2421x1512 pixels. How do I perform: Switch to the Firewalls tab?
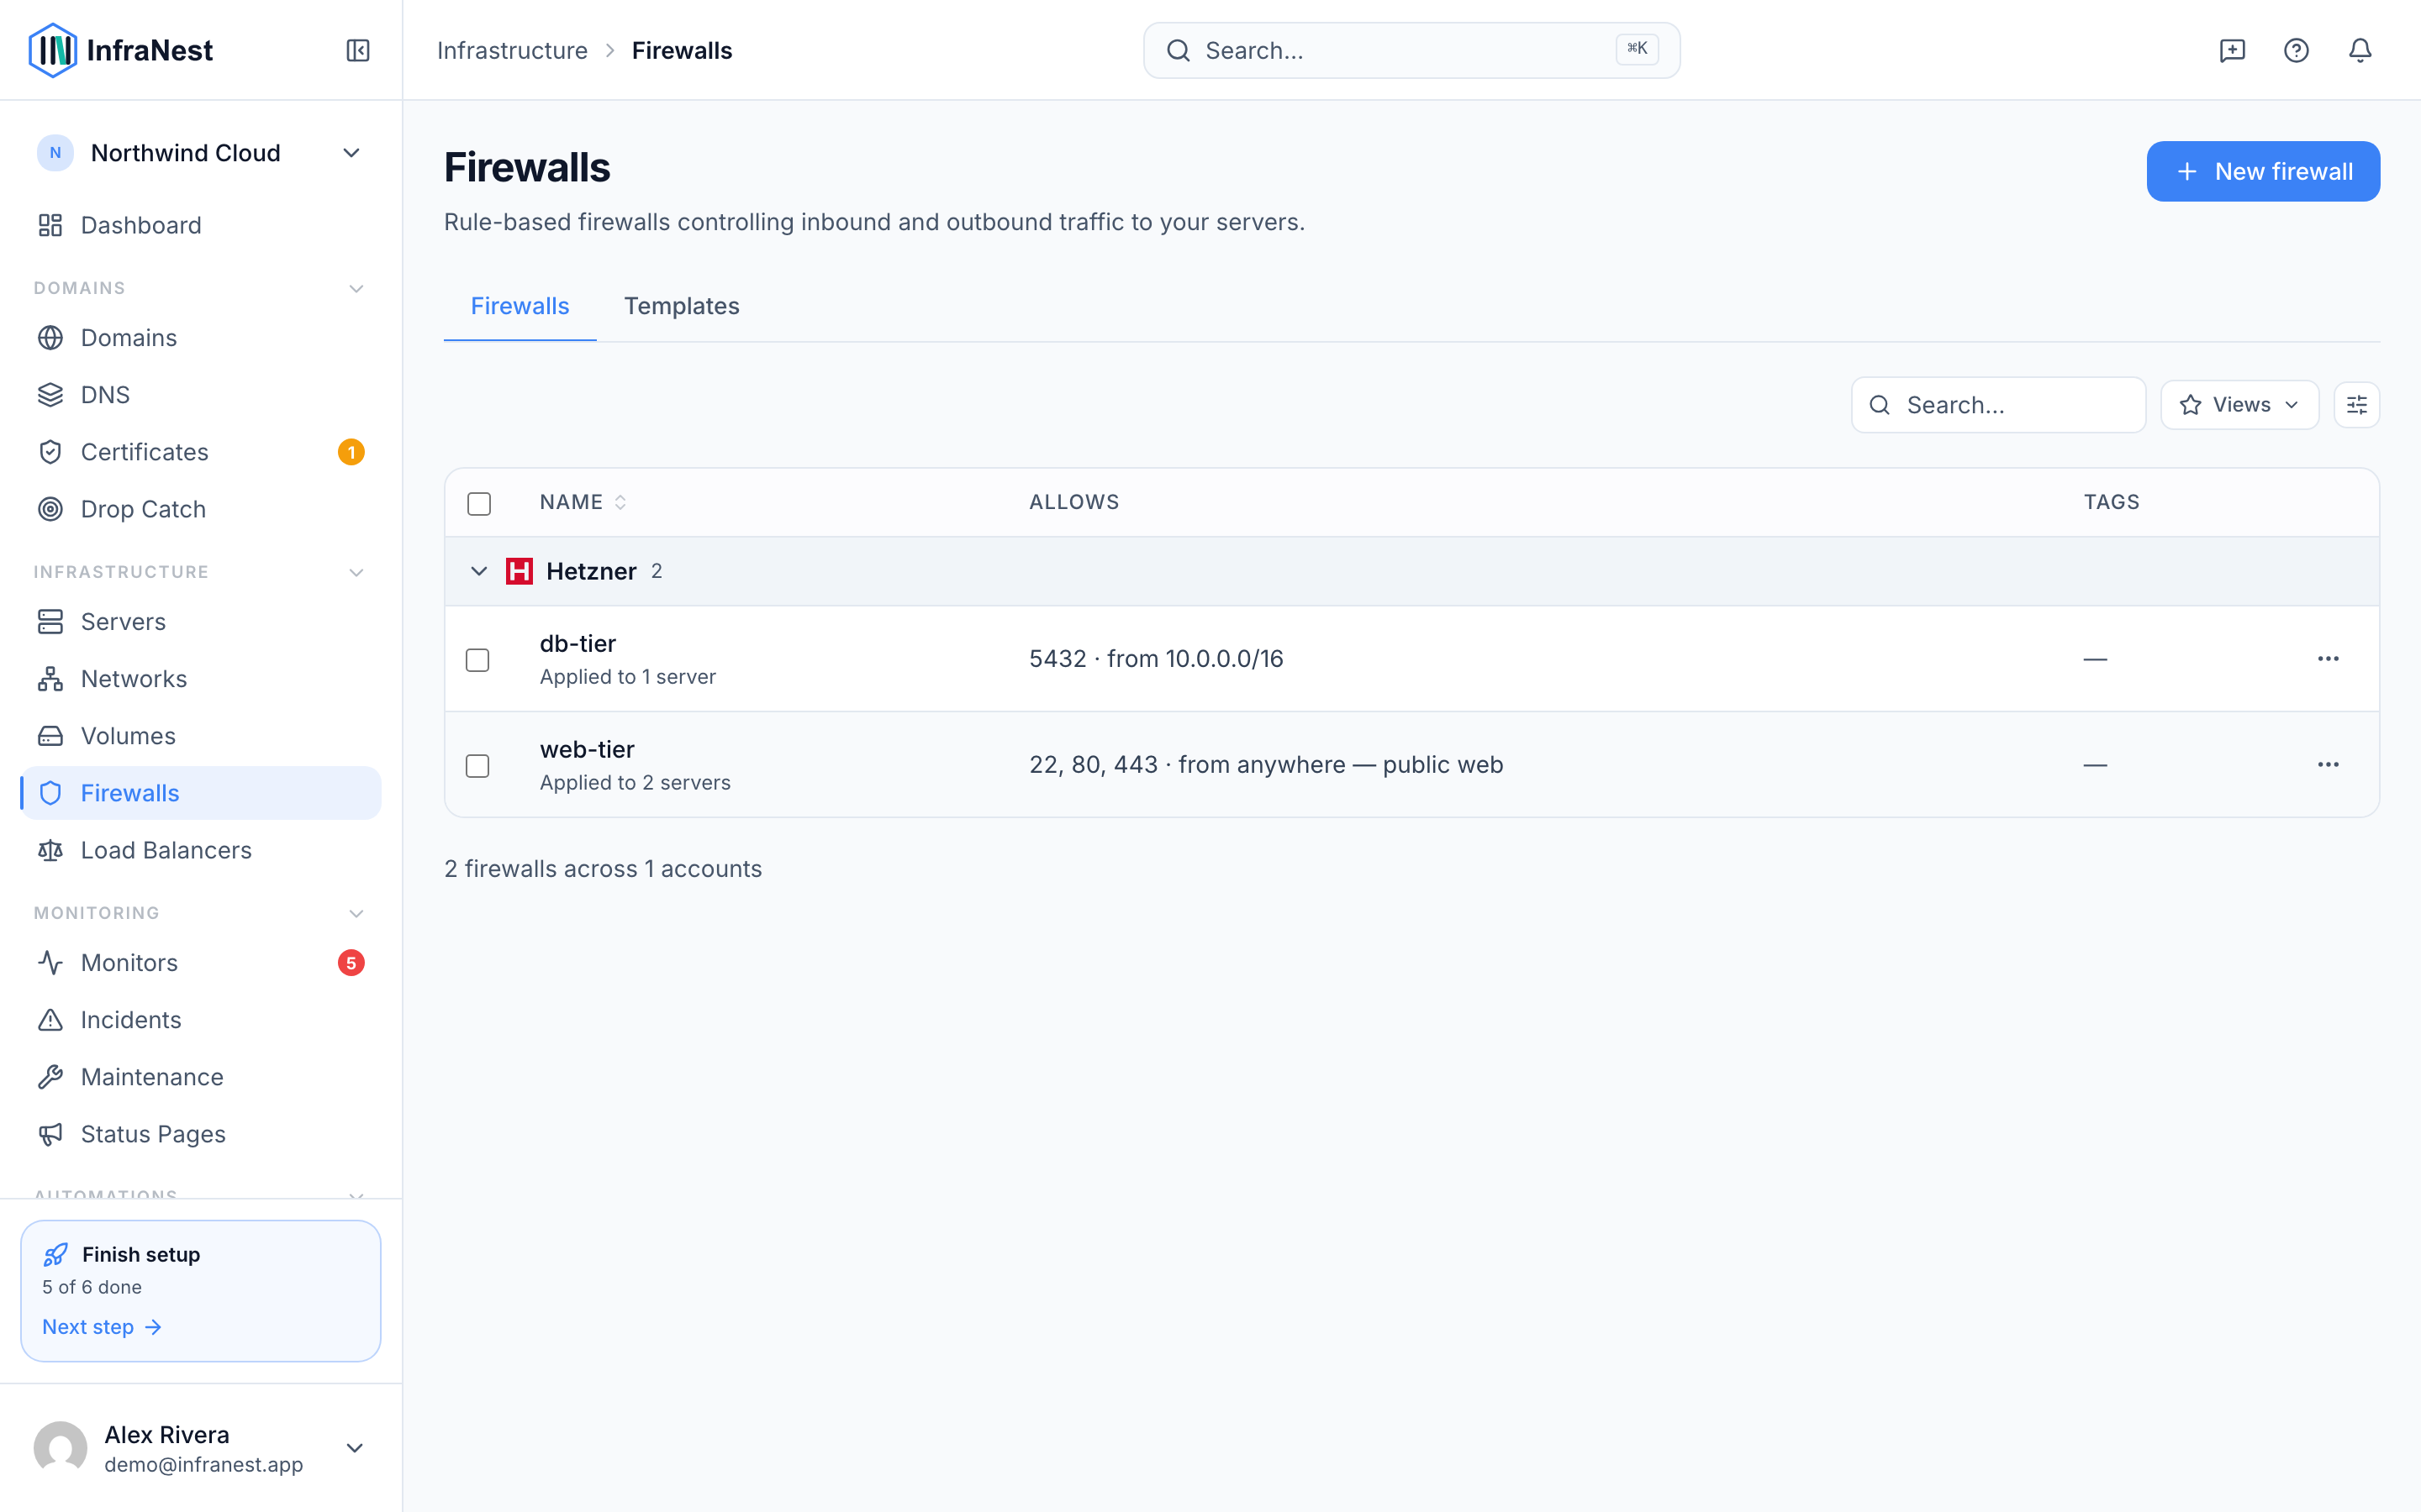(x=520, y=306)
